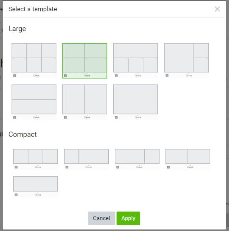
Task: Close the Select a template dialog
Action: (217, 9)
